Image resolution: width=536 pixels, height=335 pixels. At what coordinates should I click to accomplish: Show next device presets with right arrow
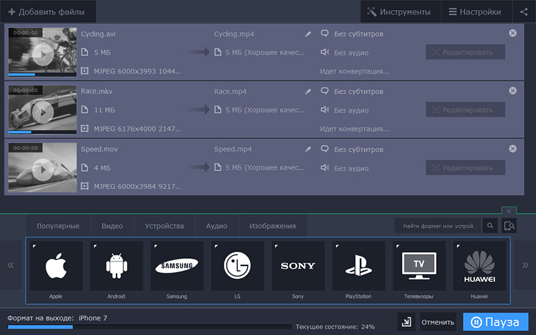[x=525, y=265]
